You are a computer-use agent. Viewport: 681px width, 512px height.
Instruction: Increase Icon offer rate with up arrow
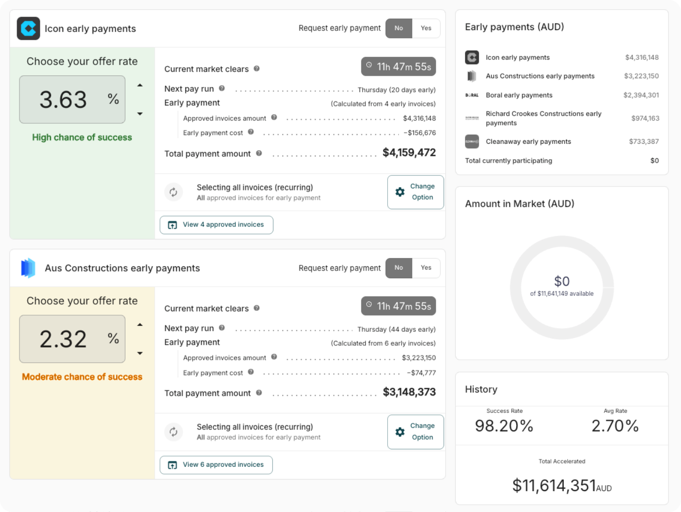coord(140,85)
